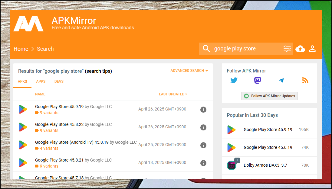Open Google Play Store 45.8.22 result
This screenshot has width=332, height=189.
59,124
